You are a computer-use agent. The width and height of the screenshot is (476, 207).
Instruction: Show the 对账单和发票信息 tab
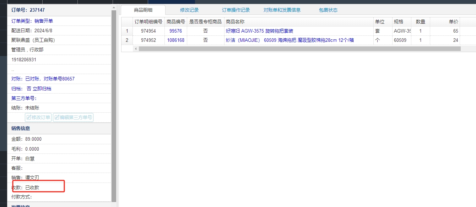(282, 10)
